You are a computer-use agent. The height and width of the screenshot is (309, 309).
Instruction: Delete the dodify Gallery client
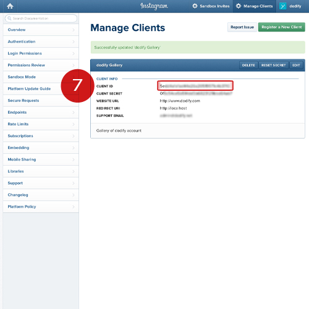(248, 66)
